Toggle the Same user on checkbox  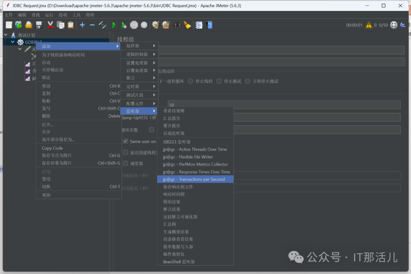(x=126, y=141)
